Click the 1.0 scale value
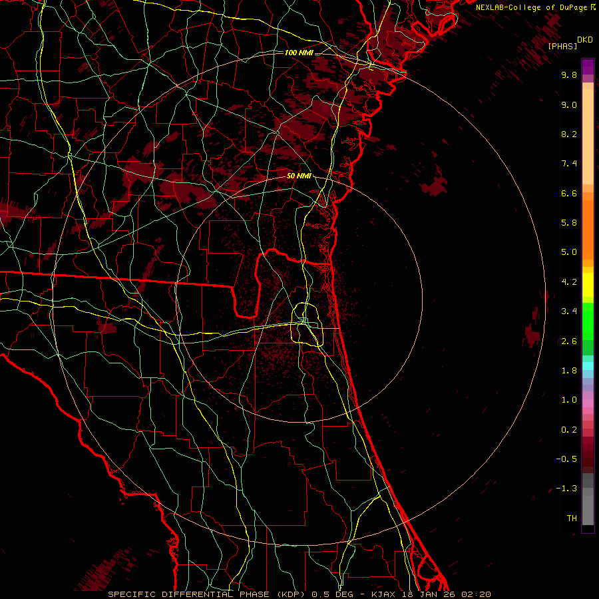599x599 pixels. [x=569, y=400]
